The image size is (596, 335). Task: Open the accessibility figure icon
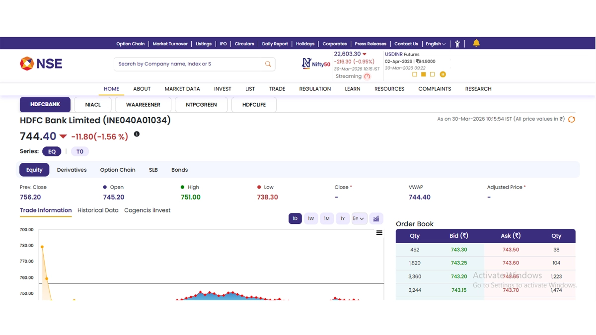pyautogui.click(x=457, y=44)
